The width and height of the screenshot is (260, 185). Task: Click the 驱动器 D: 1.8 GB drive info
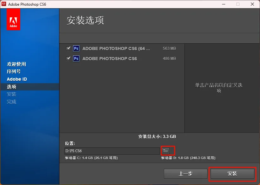[188, 158]
